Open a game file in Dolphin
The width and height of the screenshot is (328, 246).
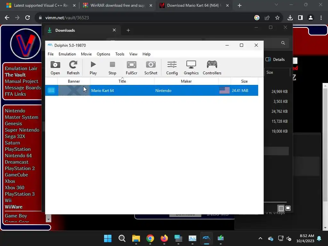[55, 68]
